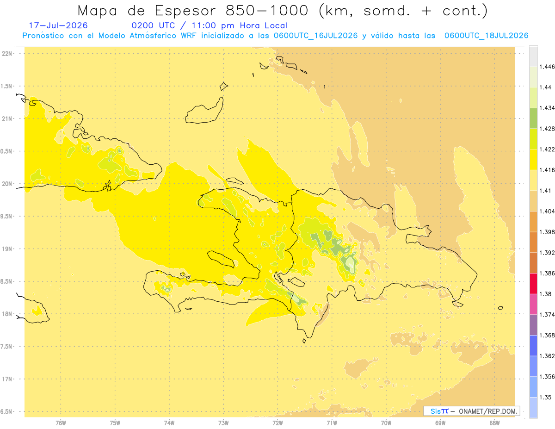
Task: Click the longitude label '71W'
Action: click(332, 423)
